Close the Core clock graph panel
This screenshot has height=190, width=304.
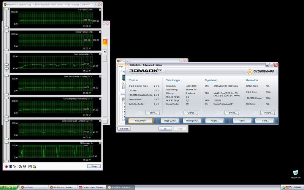pyautogui.click(x=100, y=9)
